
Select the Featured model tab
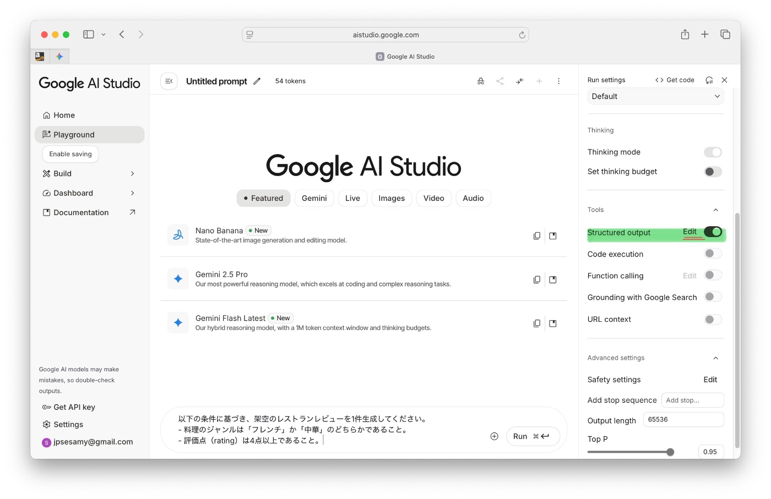click(x=263, y=198)
